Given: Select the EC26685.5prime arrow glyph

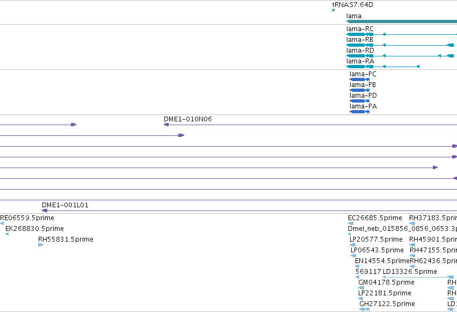Looking at the screenshot, I should click(x=351, y=223).
